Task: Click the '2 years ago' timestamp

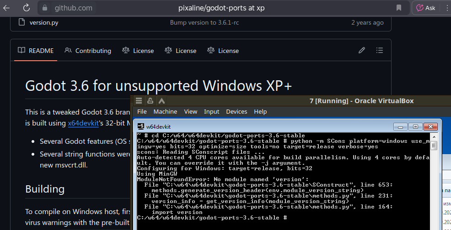Action: 367,22
